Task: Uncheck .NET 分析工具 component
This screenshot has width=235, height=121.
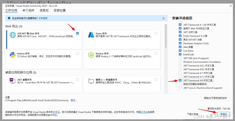Action: click(180, 32)
